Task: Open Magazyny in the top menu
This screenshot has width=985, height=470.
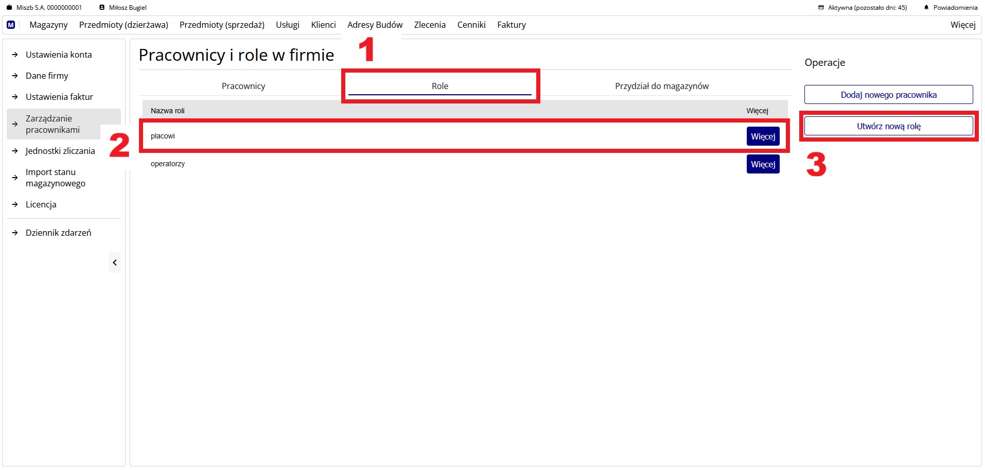Action: (48, 25)
